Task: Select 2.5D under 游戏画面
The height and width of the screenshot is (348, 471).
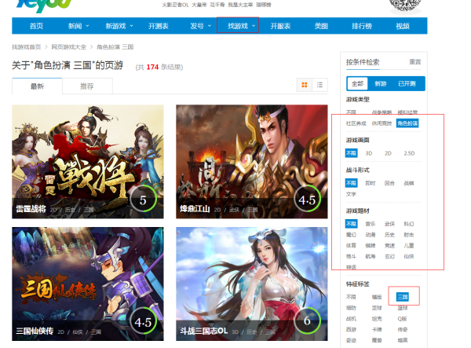Action: click(x=409, y=153)
